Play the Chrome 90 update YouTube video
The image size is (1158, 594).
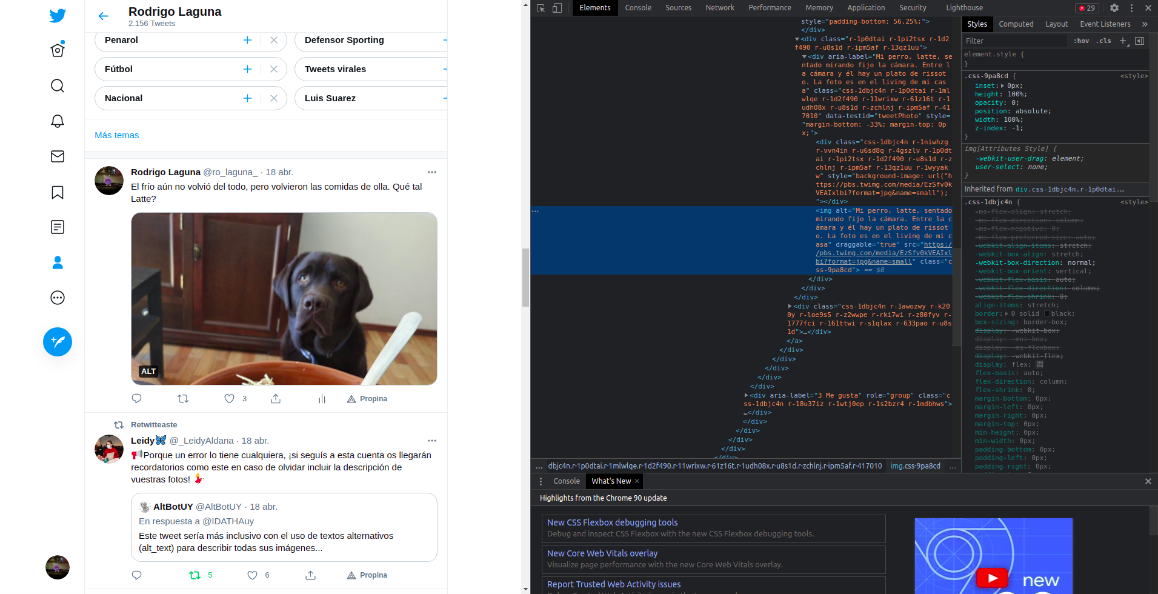pos(992,578)
